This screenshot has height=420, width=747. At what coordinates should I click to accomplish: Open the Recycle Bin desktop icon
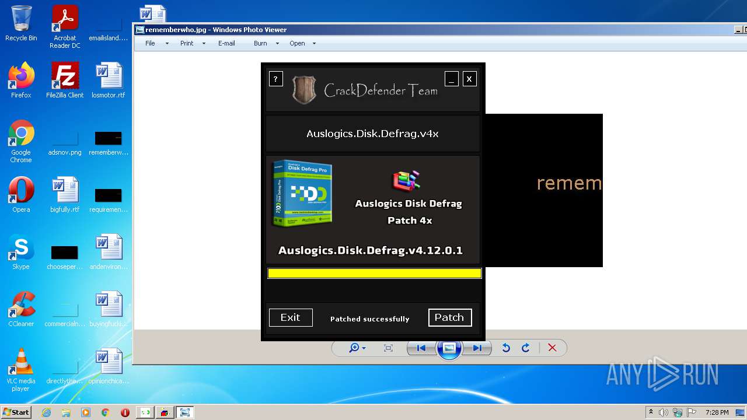[x=21, y=23]
